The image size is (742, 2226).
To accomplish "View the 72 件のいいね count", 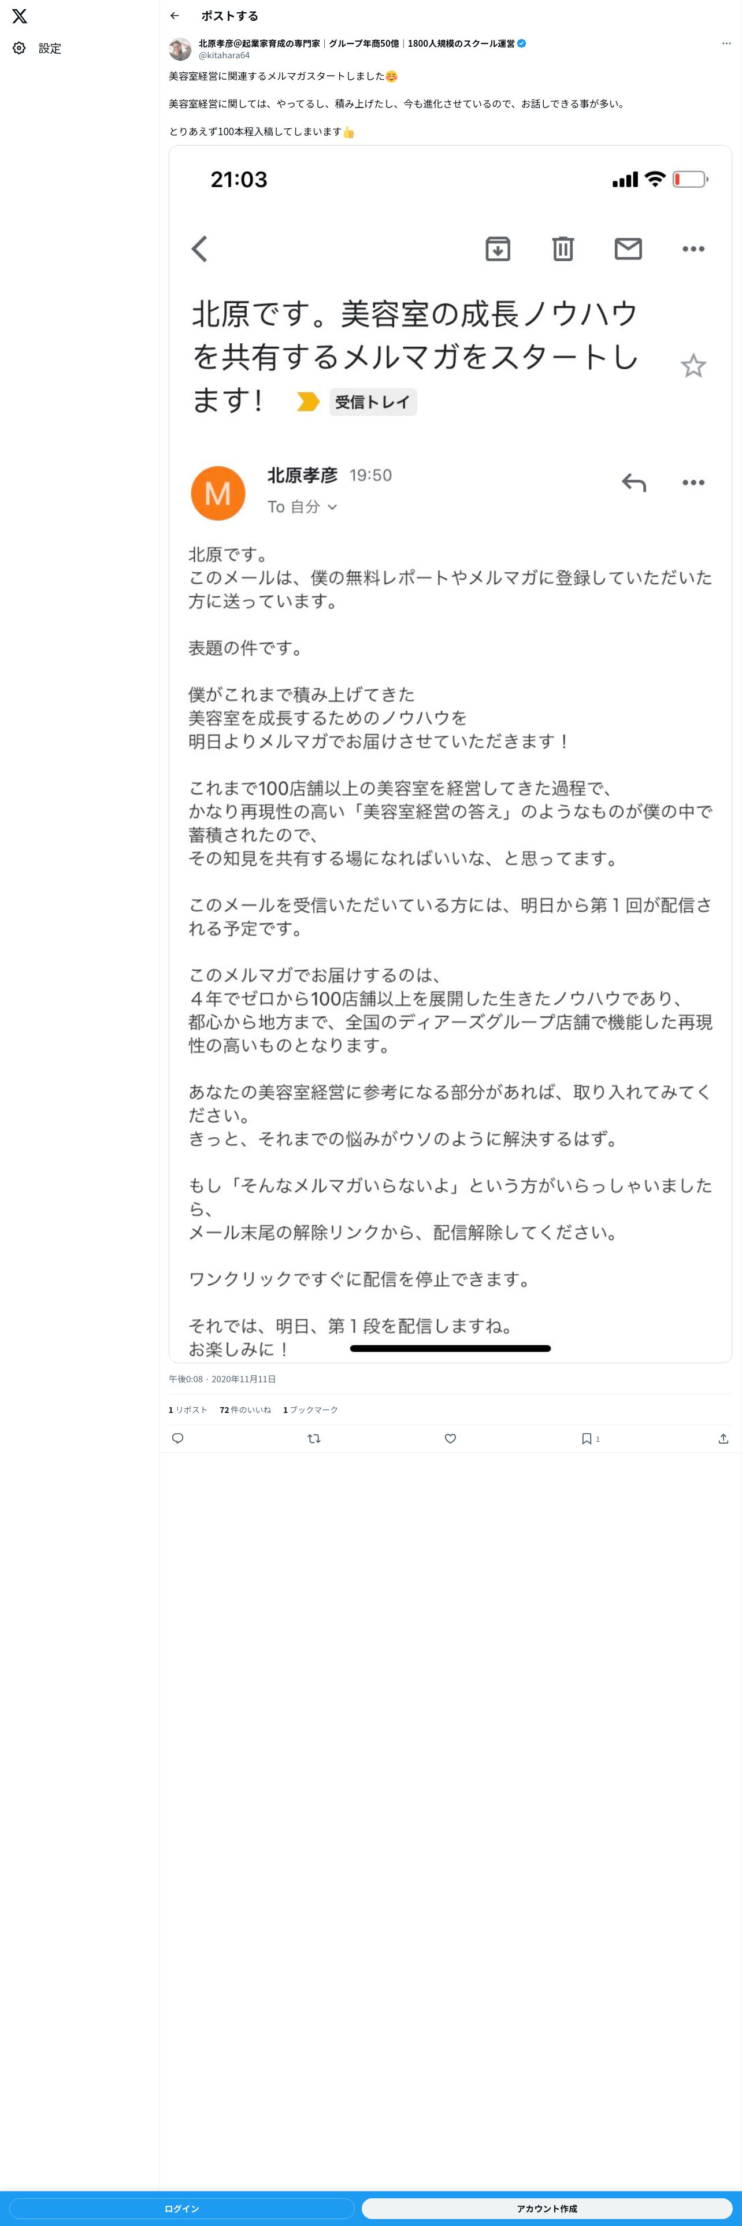I will tap(246, 1409).
